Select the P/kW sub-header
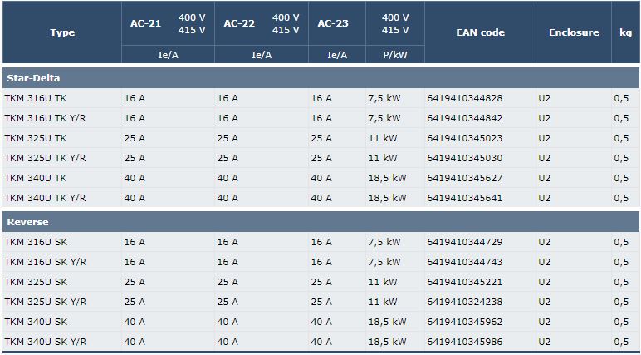The height and width of the screenshot is (355, 641). click(x=395, y=55)
